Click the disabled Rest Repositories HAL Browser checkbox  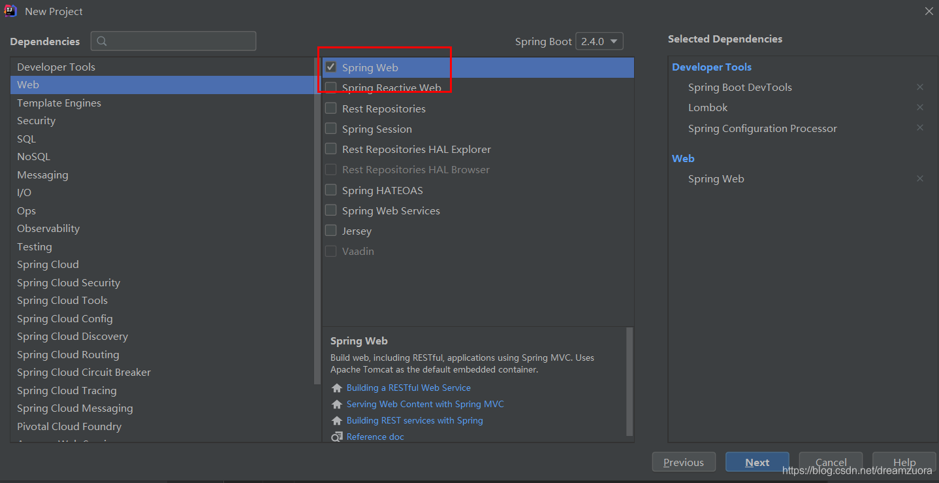[x=331, y=169]
